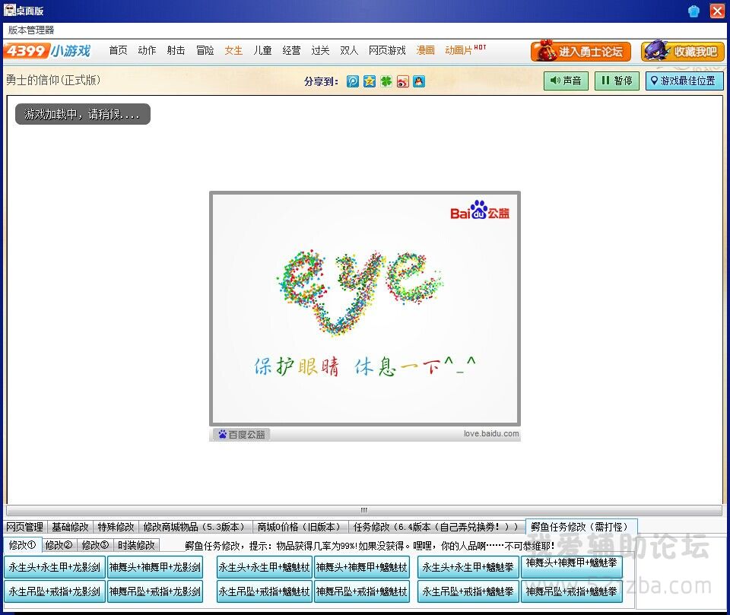Viewport: 730px width, 615px height.
Task: Select the 时装修改 sub-tab
Action: point(136,545)
